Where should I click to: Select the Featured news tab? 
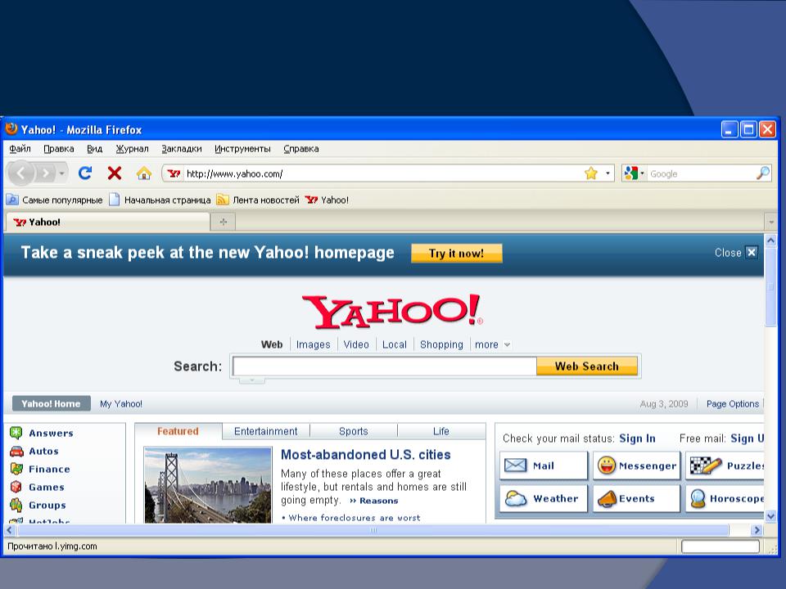178,431
